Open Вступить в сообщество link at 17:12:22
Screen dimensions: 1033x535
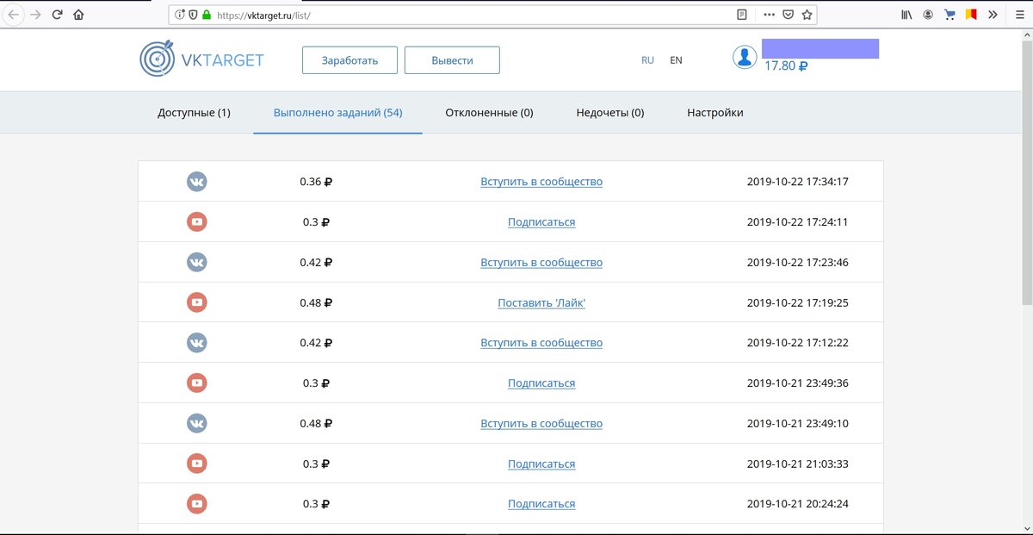coord(541,343)
